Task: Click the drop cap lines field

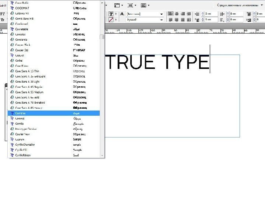Action: coord(261,20)
